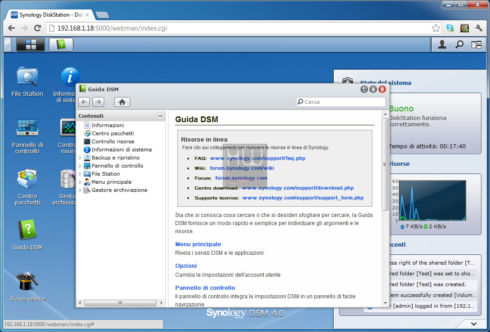Open Centro pacchetti desktop icon
The image size is (490, 332).
tap(27, 187)
